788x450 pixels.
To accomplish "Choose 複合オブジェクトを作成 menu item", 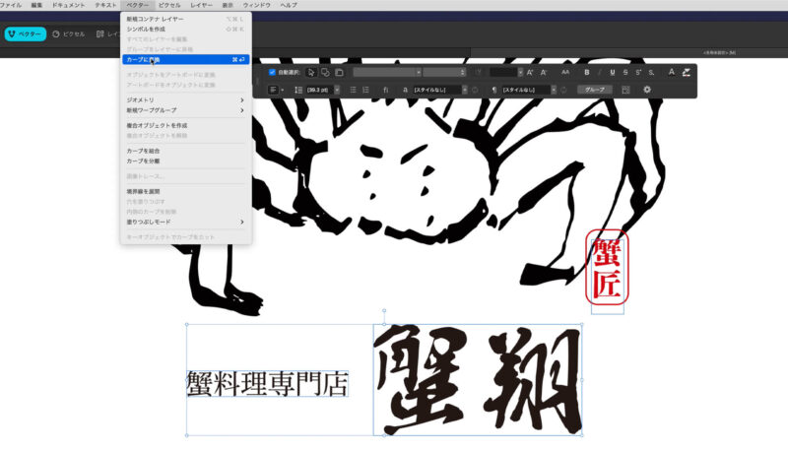I will (186, 126).
